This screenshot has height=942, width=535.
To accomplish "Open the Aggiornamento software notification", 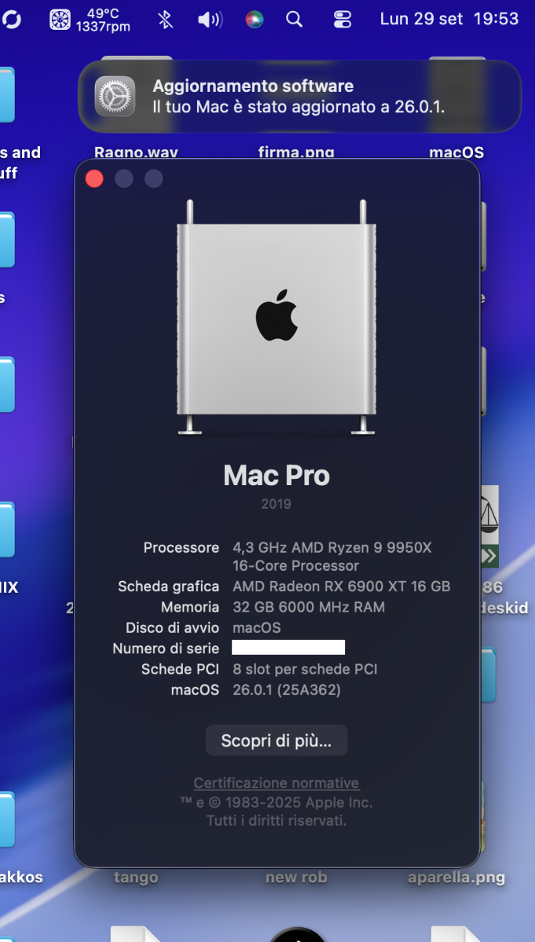I will 300,96.
